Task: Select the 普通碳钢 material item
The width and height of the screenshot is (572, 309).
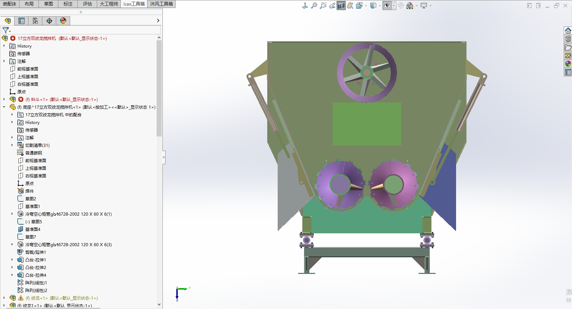Action: tap(34, 153)
